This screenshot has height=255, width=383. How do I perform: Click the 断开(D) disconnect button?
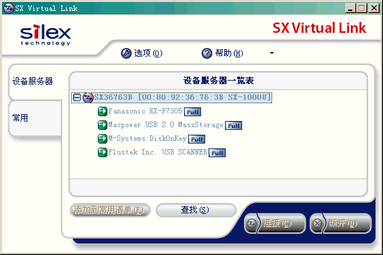pos(341,223)
